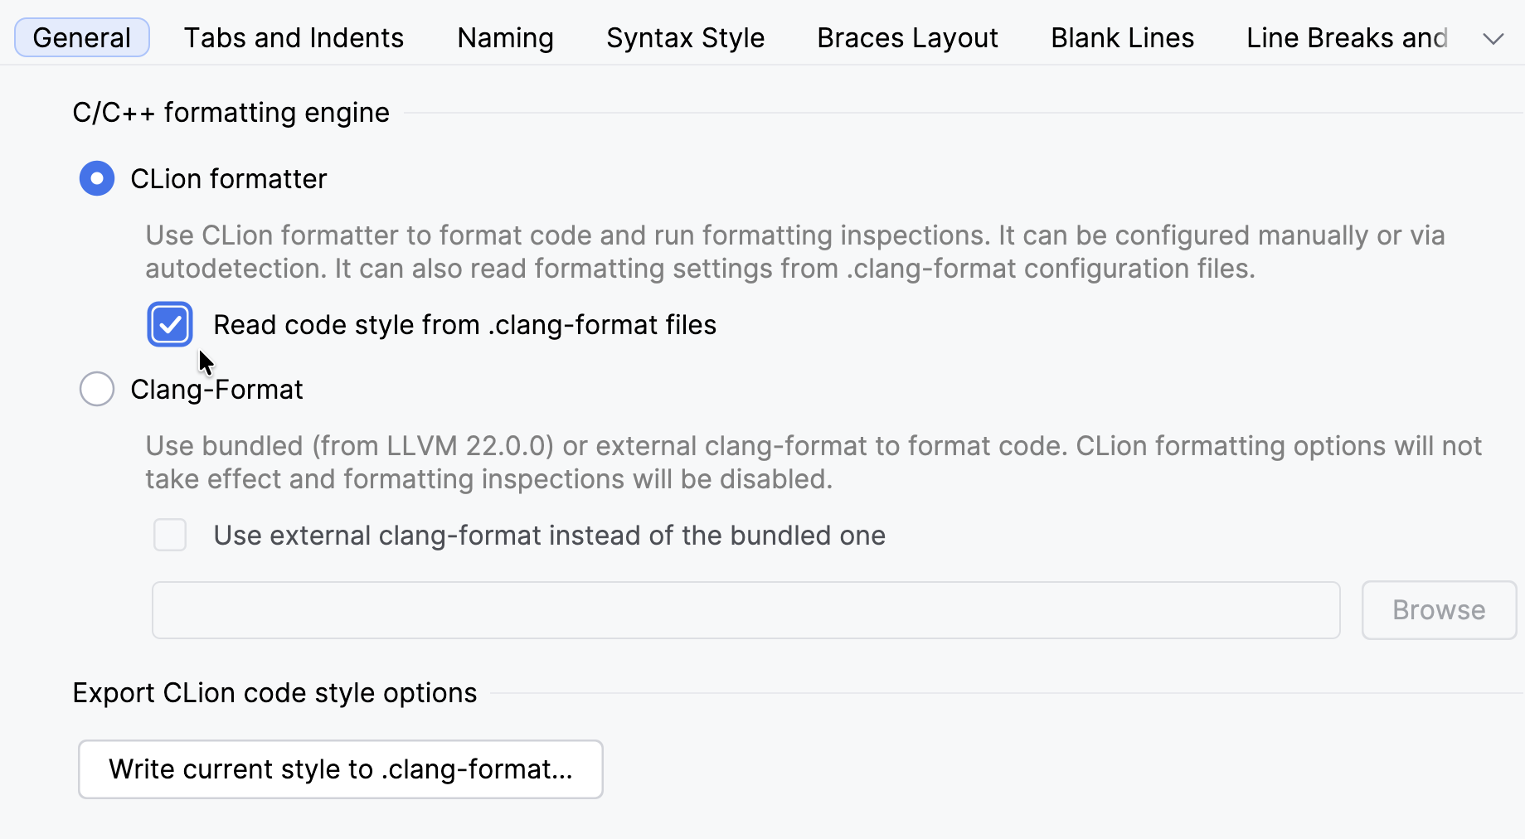Enable Use external clang-format checkbox

click(x=170, y=535)
